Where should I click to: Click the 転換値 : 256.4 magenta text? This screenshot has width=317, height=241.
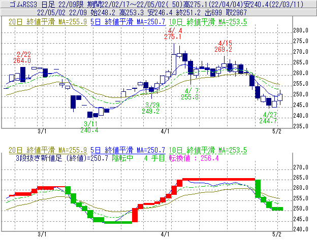tap(194, 158)
